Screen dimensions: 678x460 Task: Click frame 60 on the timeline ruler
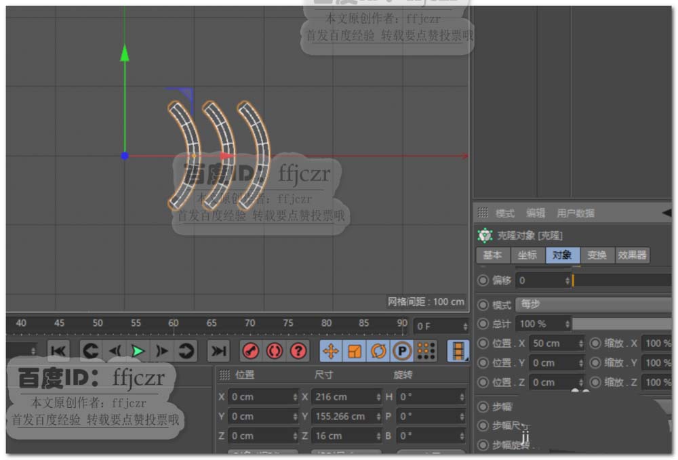coord(174,323)
